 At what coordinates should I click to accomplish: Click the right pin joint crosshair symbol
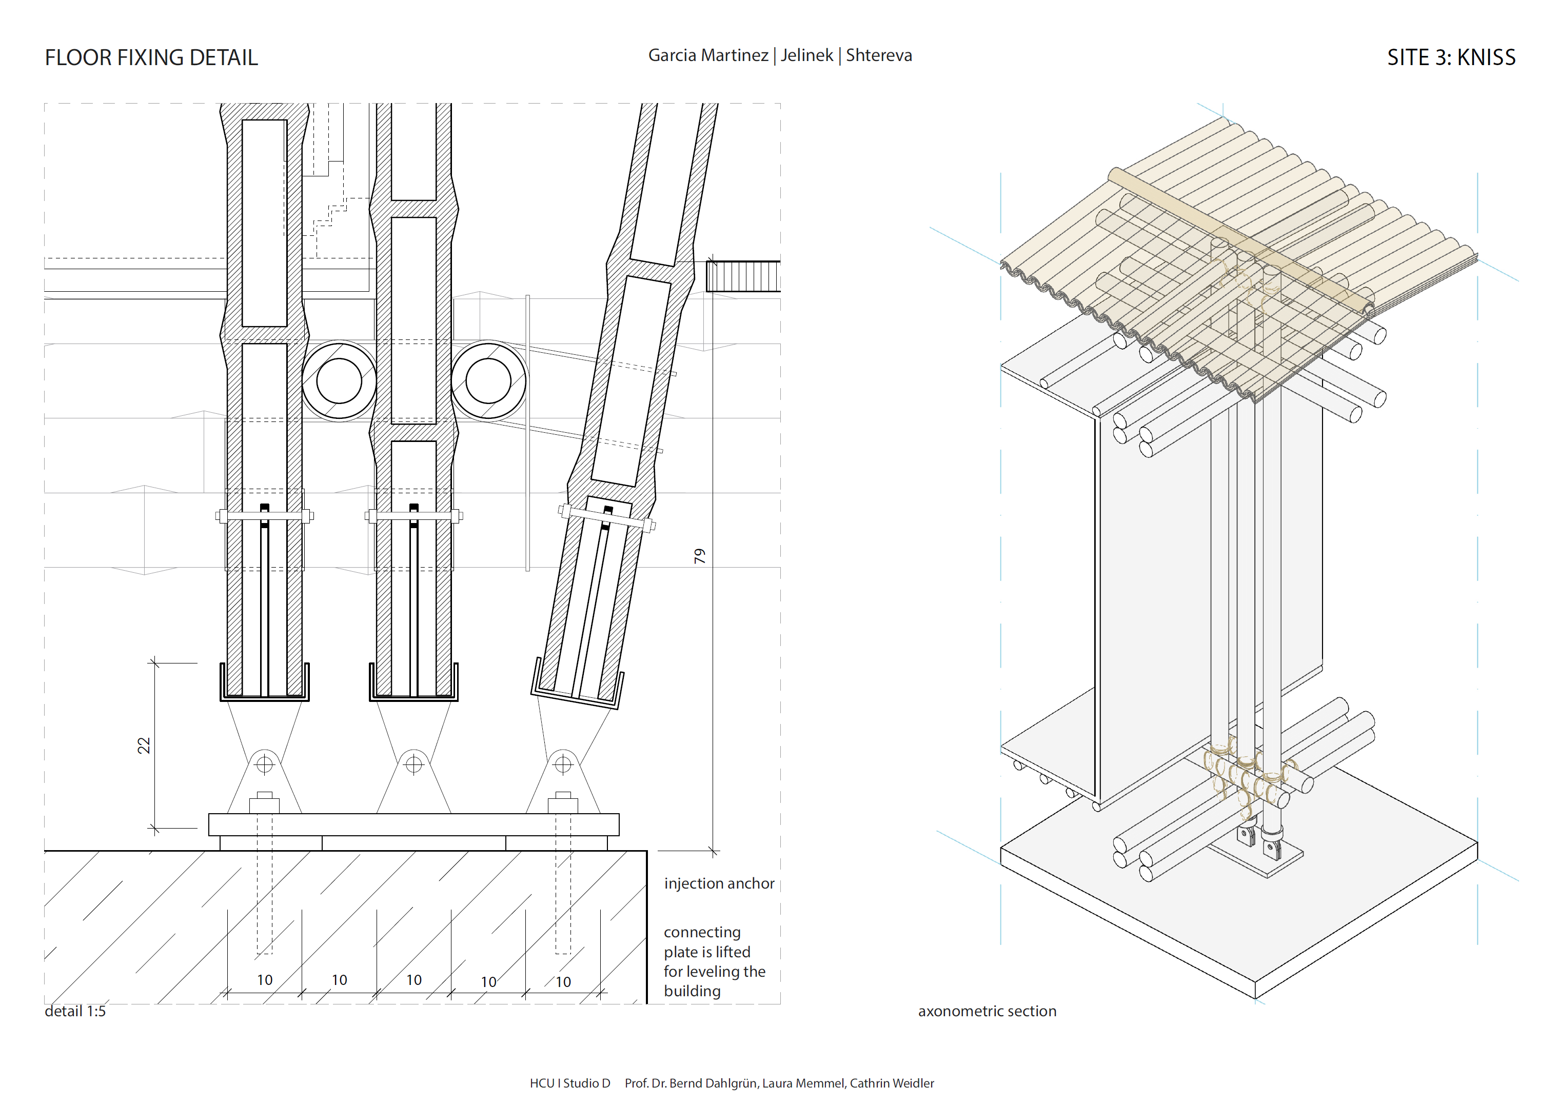(563, 765)
